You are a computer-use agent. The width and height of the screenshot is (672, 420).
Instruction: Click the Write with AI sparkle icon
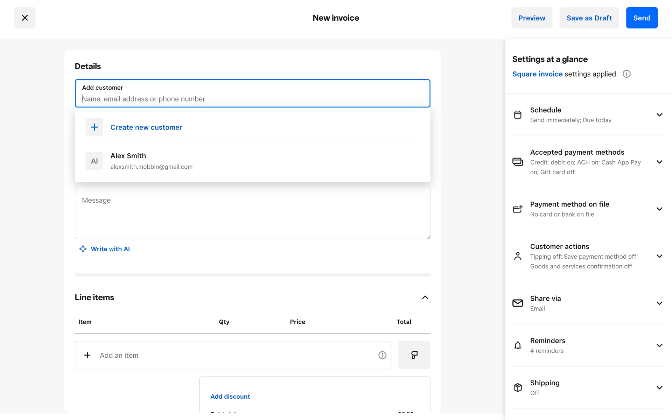83,249
